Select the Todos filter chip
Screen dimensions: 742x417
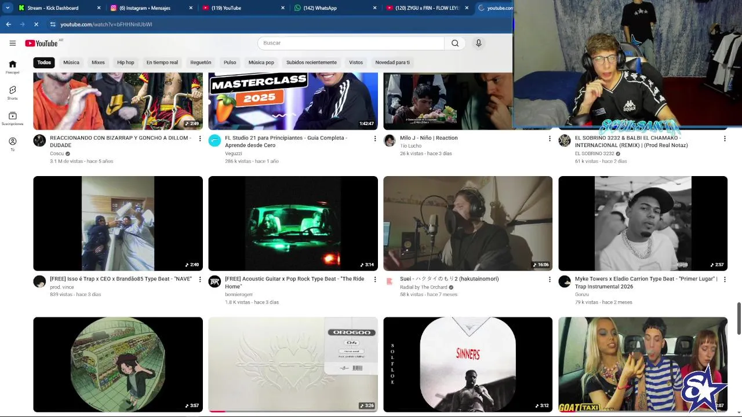tap(44, 63)
